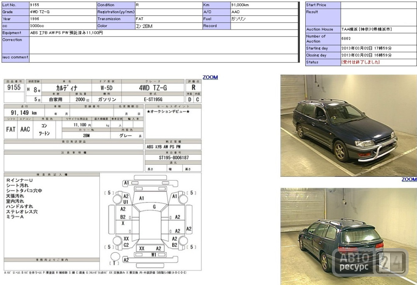Select the W·5D body type on sheet

pos(106,88)
